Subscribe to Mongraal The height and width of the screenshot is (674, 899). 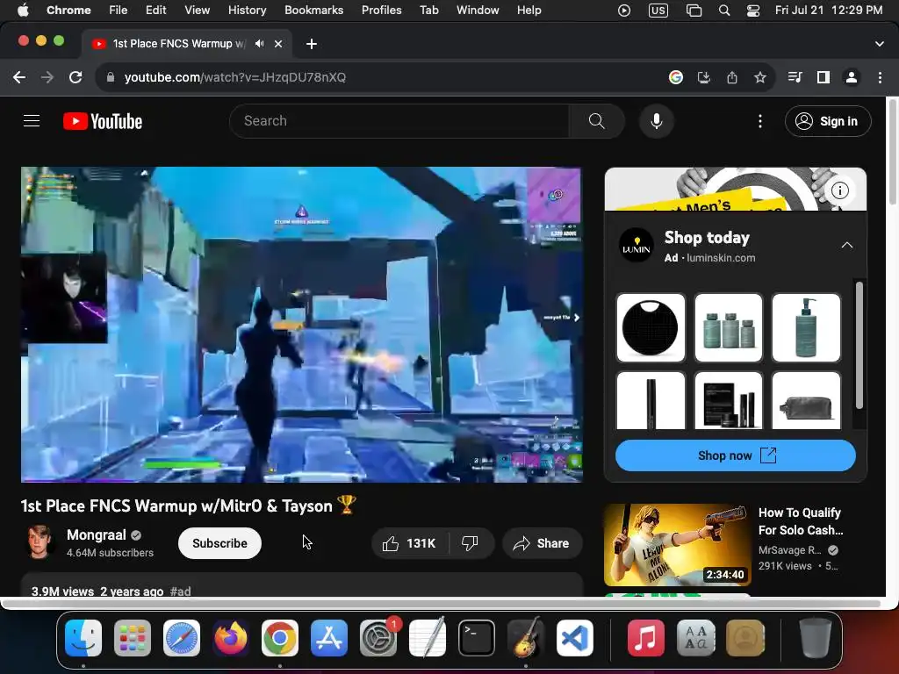point(219,543)
